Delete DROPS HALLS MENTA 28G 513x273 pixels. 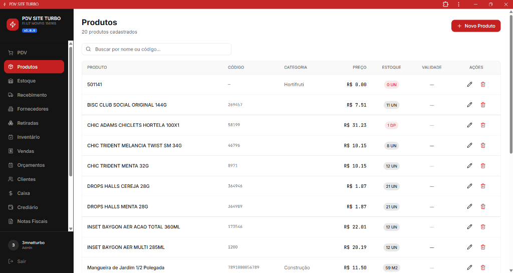[483, 206]
